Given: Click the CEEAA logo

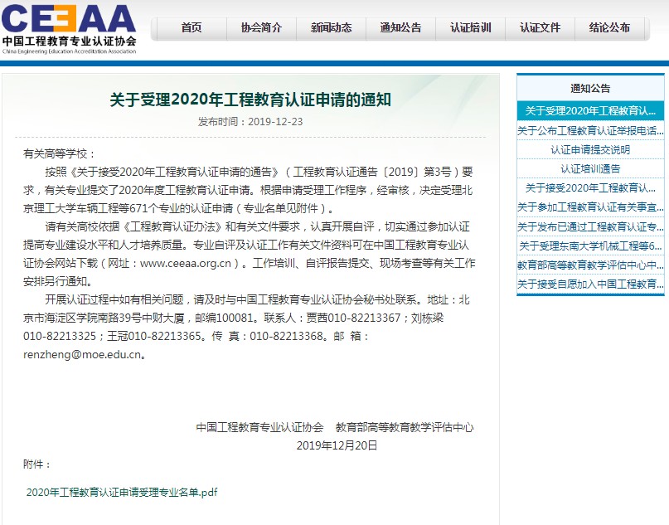Looking at the screenshot, I should (x=68, y=27).
